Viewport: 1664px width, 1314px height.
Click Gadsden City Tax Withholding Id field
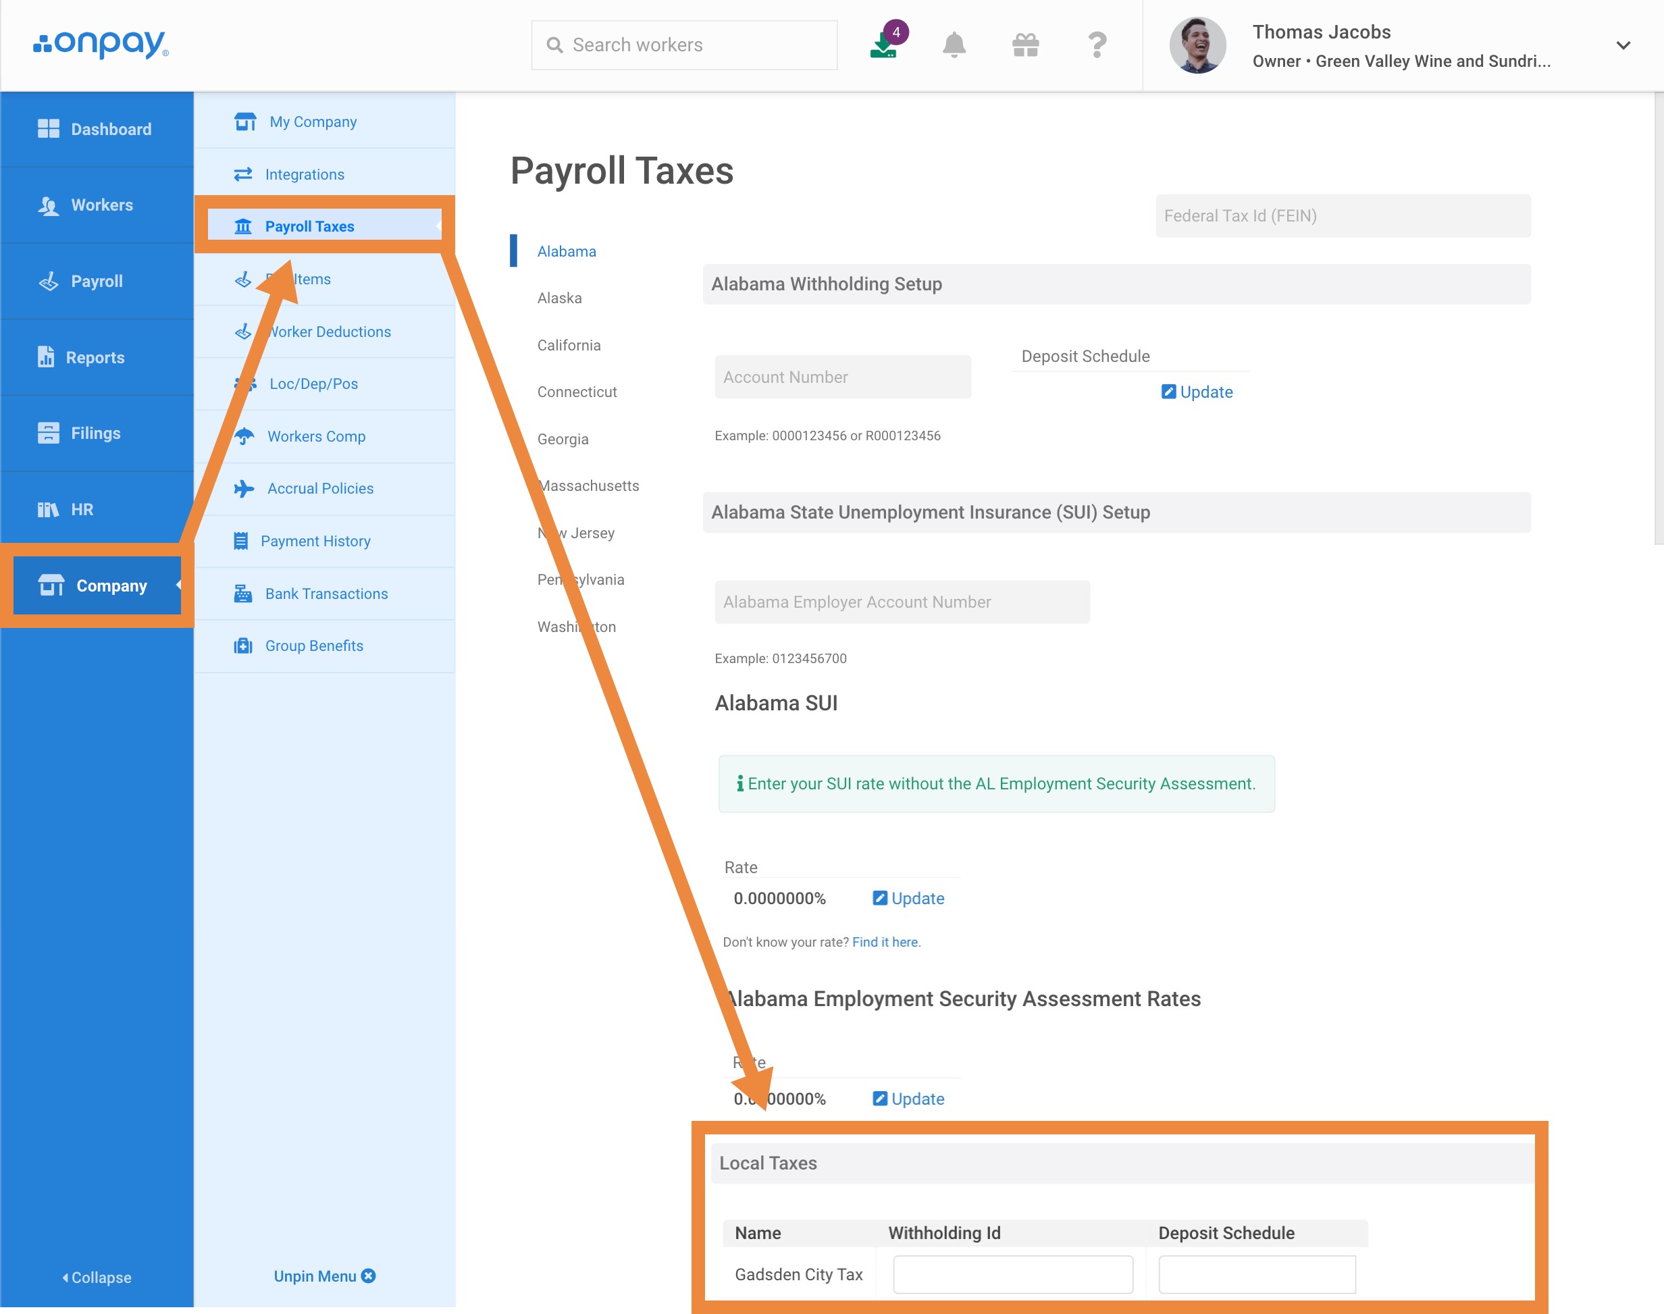pos(1012,1275)
